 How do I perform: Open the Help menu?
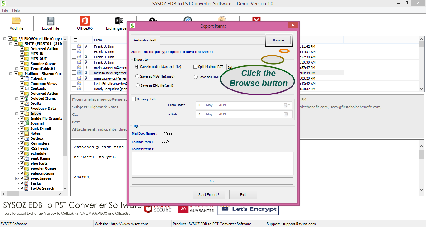click(x=16, y=10)
